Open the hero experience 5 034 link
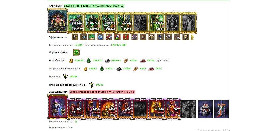The height and width of the screenshot is (131, 277). 79,45
